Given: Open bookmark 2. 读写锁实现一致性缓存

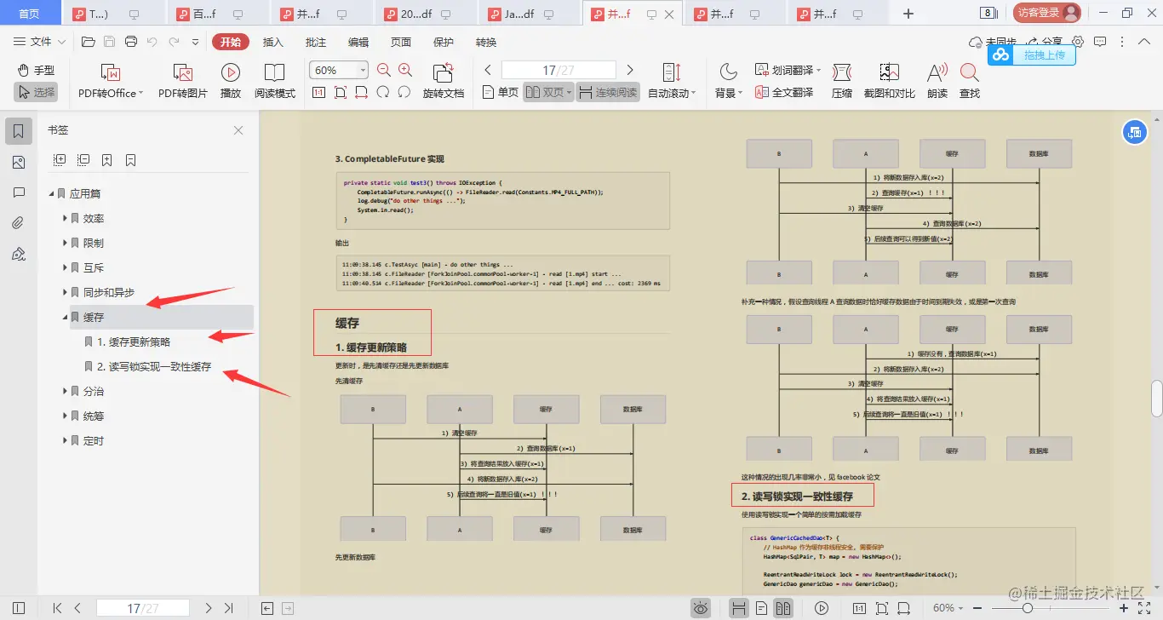Looking at the screenshot, I should tap(153, 367).
